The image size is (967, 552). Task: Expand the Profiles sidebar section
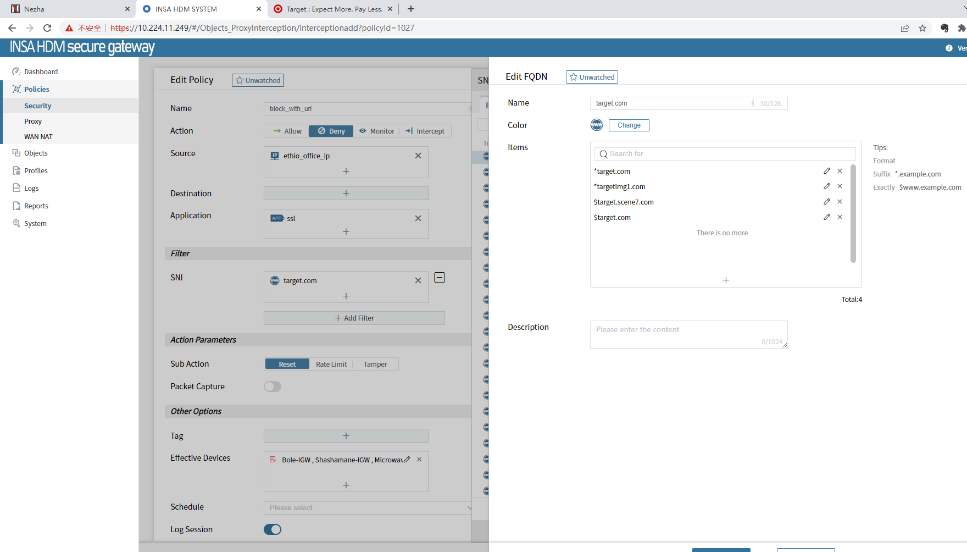(x=36, y=170)
